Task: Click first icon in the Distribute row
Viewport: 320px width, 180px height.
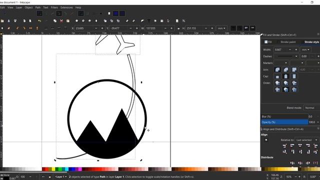Action: pyautogui.click(x=292, y=163)
